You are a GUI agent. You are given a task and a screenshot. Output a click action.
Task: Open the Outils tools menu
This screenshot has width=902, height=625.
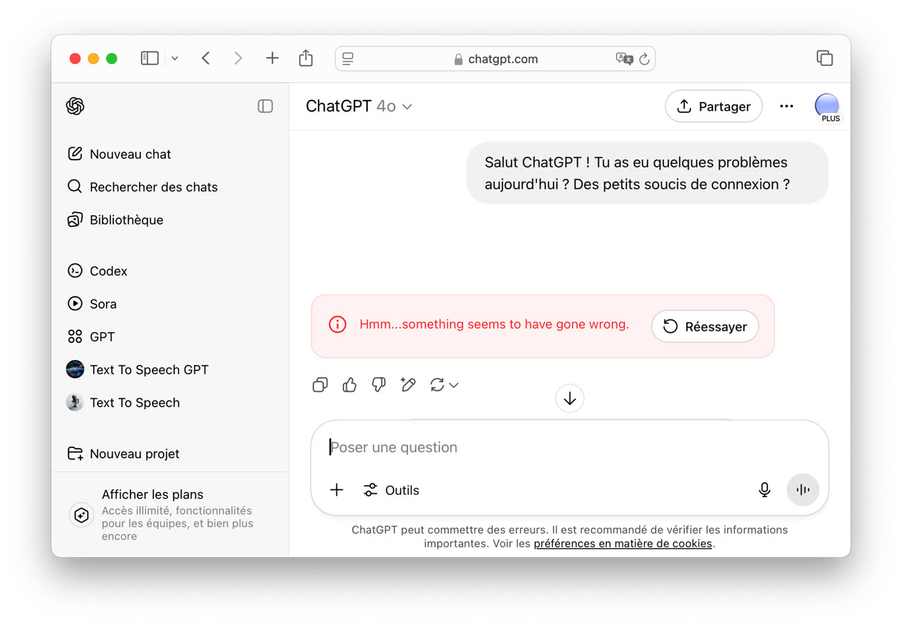[x=391, y=490]
